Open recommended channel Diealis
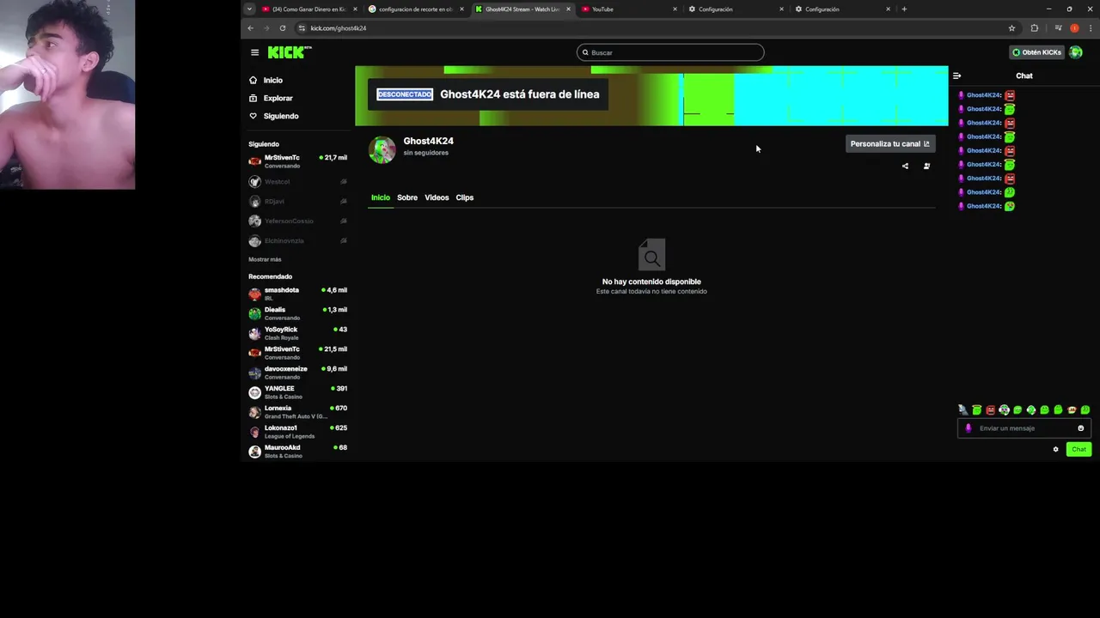 [298, 313]
